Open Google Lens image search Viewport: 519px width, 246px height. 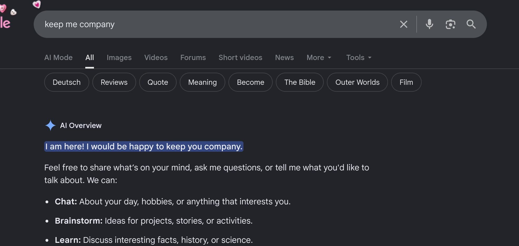(x=450, y=24)
